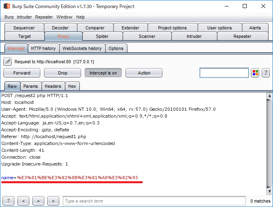Click the Accept: text/html header line
This screenshot has height=207, width=273.
[84, 116]
